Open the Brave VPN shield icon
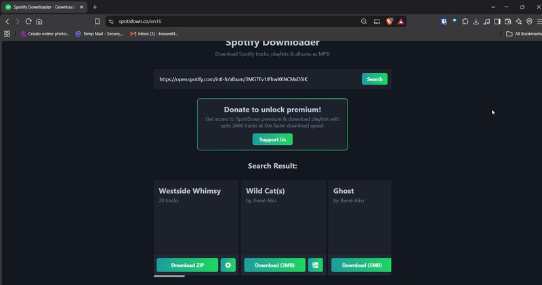 (529, 22)
